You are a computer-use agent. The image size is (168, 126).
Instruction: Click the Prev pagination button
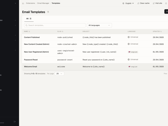(x=165, y=74)
